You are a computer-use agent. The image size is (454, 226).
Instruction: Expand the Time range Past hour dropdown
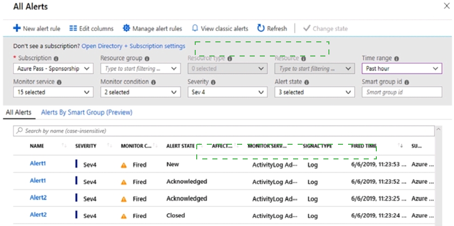point(402,69)
